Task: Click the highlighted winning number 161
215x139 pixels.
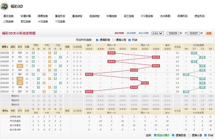Action: [20, 83]
